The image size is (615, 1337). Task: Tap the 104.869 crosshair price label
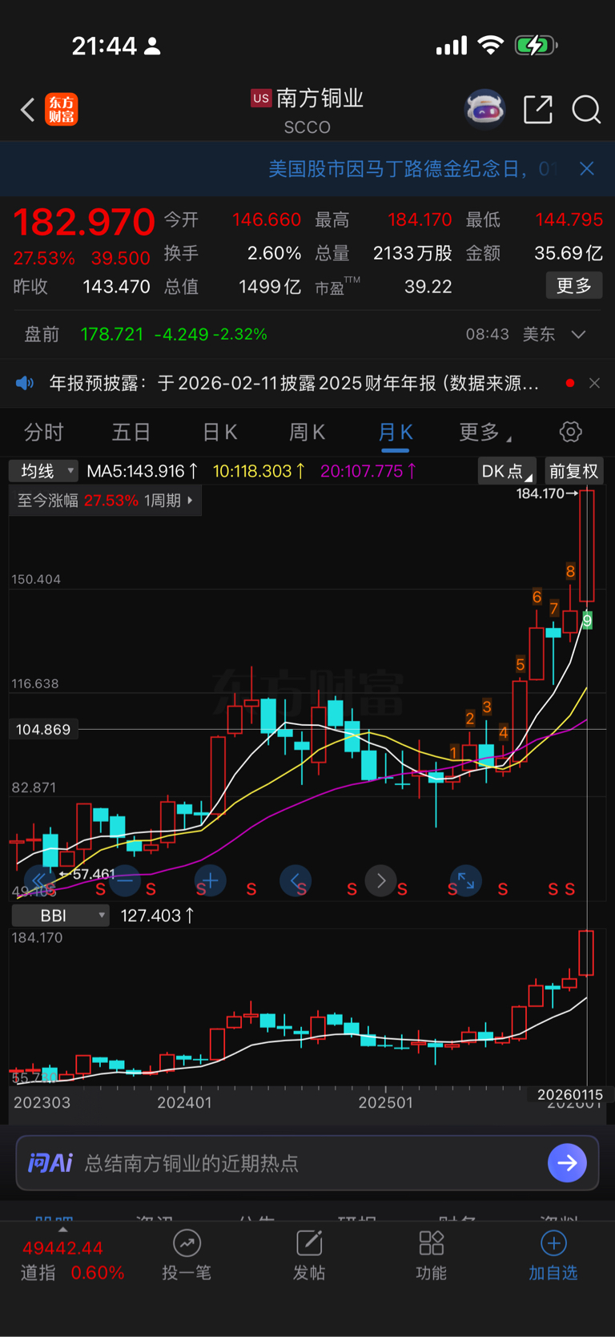tap(43, 730)
